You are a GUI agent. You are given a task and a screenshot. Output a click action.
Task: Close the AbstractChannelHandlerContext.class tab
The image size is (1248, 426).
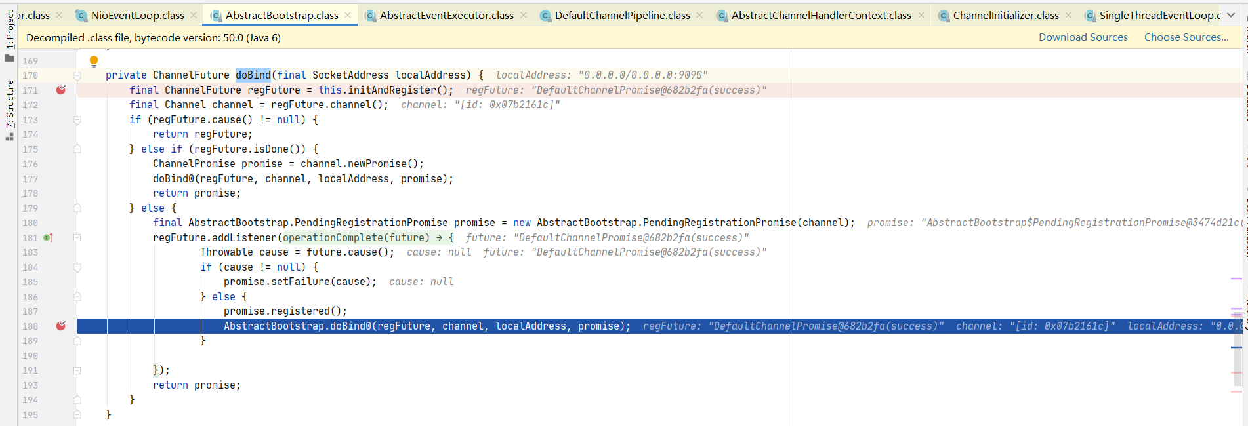click(921, 15)
